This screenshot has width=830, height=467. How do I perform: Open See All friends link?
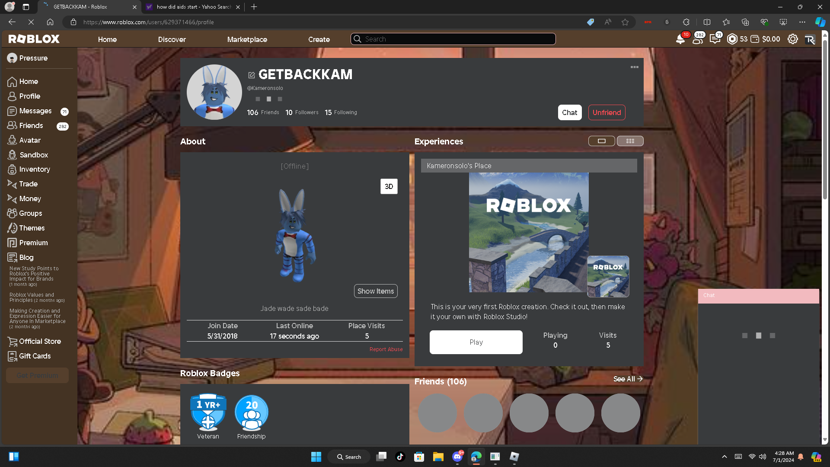[x=628, y=379]
